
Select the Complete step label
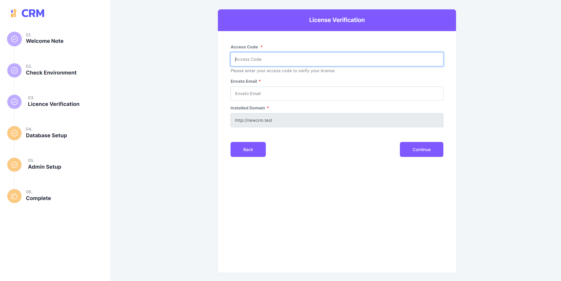[39, 198]
